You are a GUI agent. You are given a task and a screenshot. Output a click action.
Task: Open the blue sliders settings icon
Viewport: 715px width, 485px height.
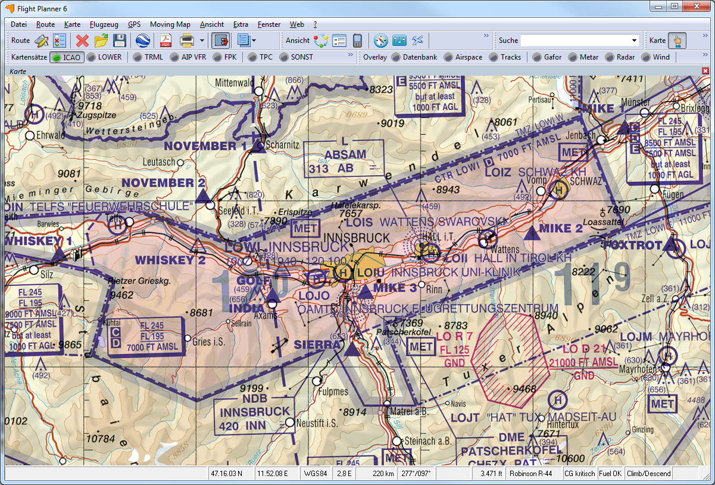pyautogui.click(x=399, y=41)
